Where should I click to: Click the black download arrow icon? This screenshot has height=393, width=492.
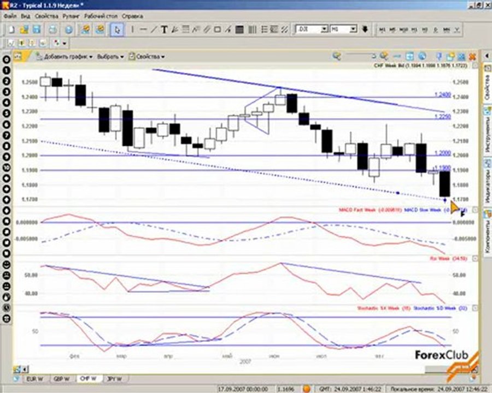[x=365, y=29]
